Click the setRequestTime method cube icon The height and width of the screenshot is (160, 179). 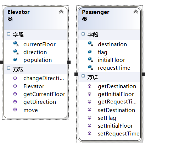89,133
